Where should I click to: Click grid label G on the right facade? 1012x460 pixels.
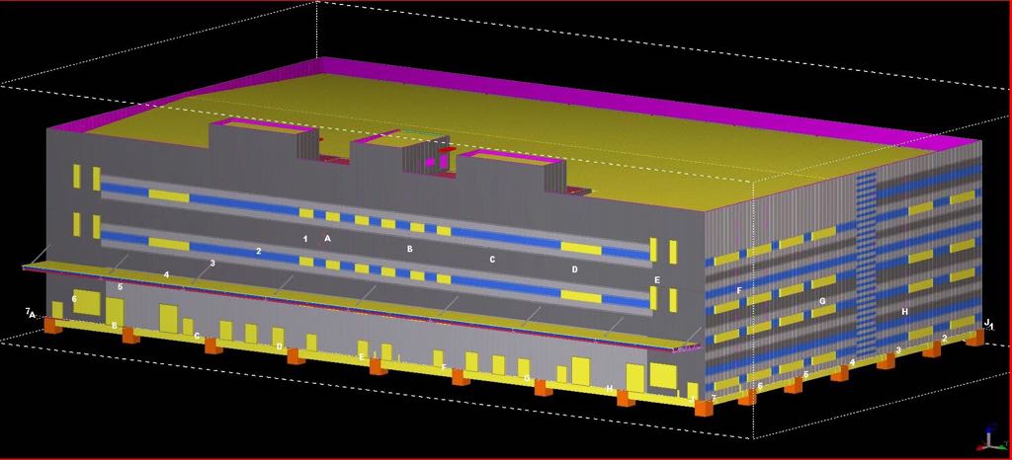821,300
